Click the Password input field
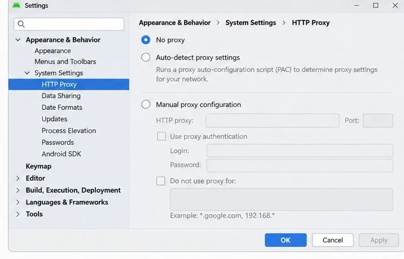The image size is (404, 259). click(x=300, y=165)
